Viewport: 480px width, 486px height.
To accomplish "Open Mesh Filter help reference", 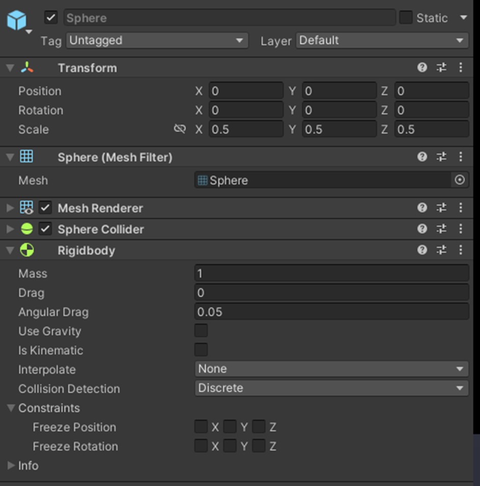I will coord(422,157).
